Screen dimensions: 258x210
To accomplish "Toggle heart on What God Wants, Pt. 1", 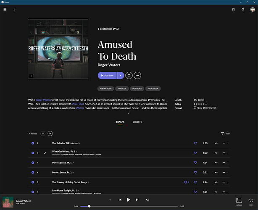I will (x=195, y=153).
